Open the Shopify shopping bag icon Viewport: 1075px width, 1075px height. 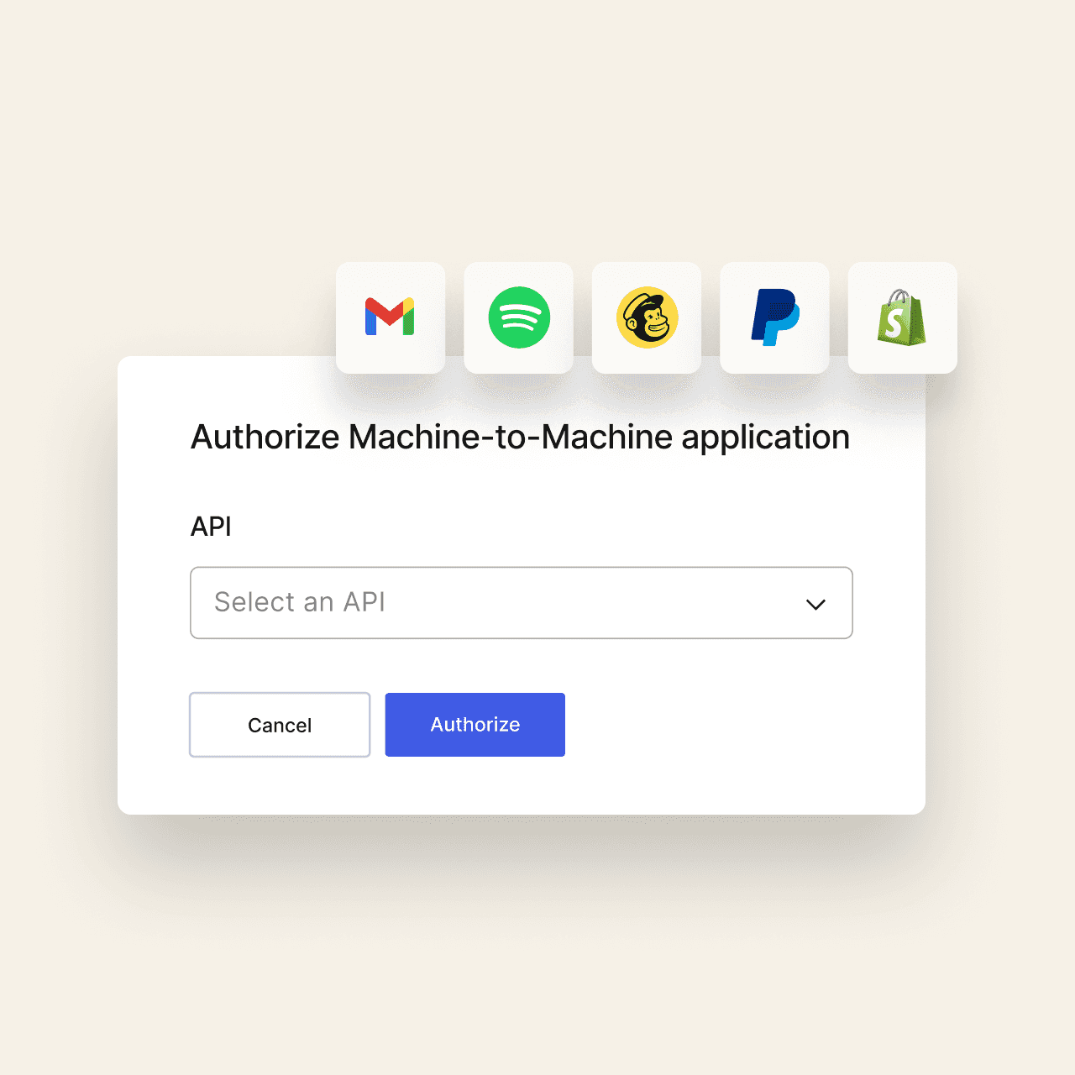point(902,317)
